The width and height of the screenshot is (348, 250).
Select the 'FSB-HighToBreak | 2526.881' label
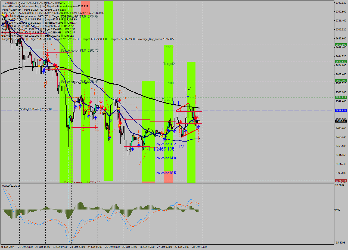[35, 109]
